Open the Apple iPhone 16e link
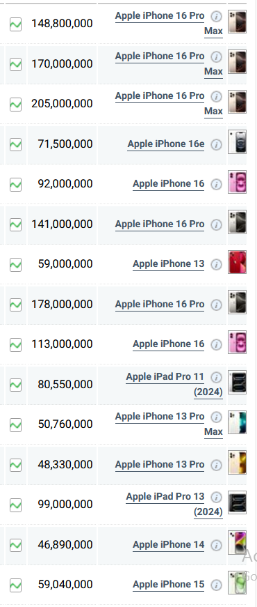The height and width of the screenshot is (607, 257). [166, 144]
